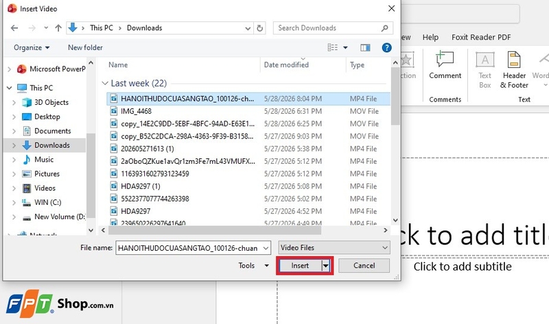Open Help tab in PowerPoint
Screen dimensions: 549x324
pos(430,38)
